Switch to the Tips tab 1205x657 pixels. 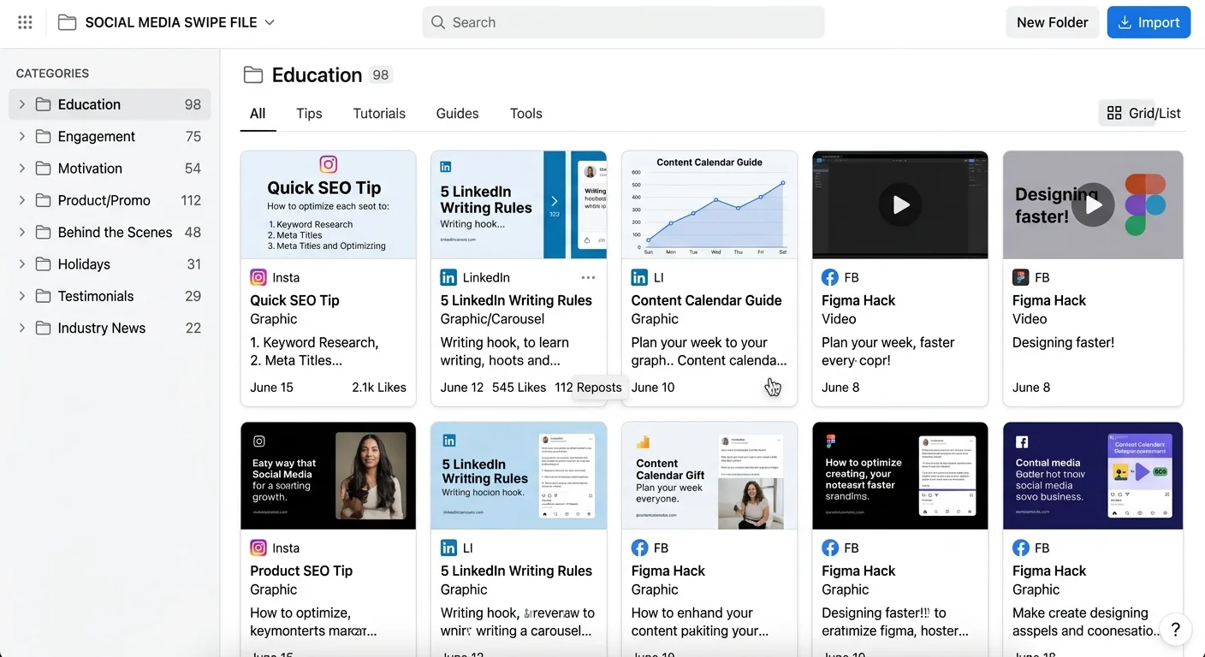pos(309,113)
